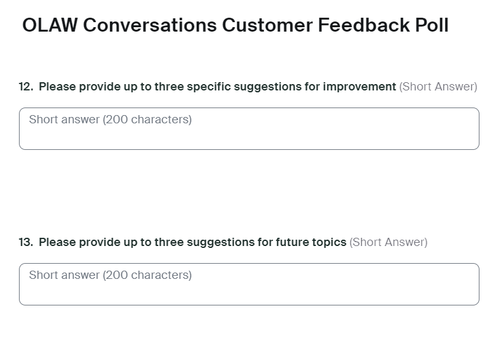Viewport: 494px width, 363px height.
Task: Click the word "OLAW" in the poll heading
Action: [x=49, y=25]
